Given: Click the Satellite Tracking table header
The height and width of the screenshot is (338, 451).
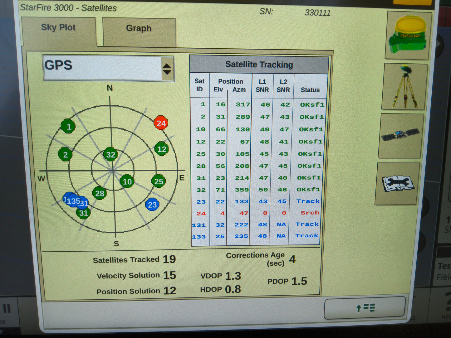Looking at the screenshot, I should [x=259, y=64].
